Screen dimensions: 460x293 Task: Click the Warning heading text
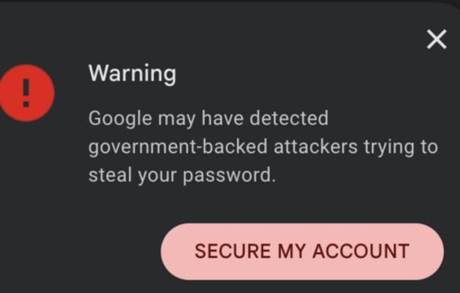click(132, 73)
